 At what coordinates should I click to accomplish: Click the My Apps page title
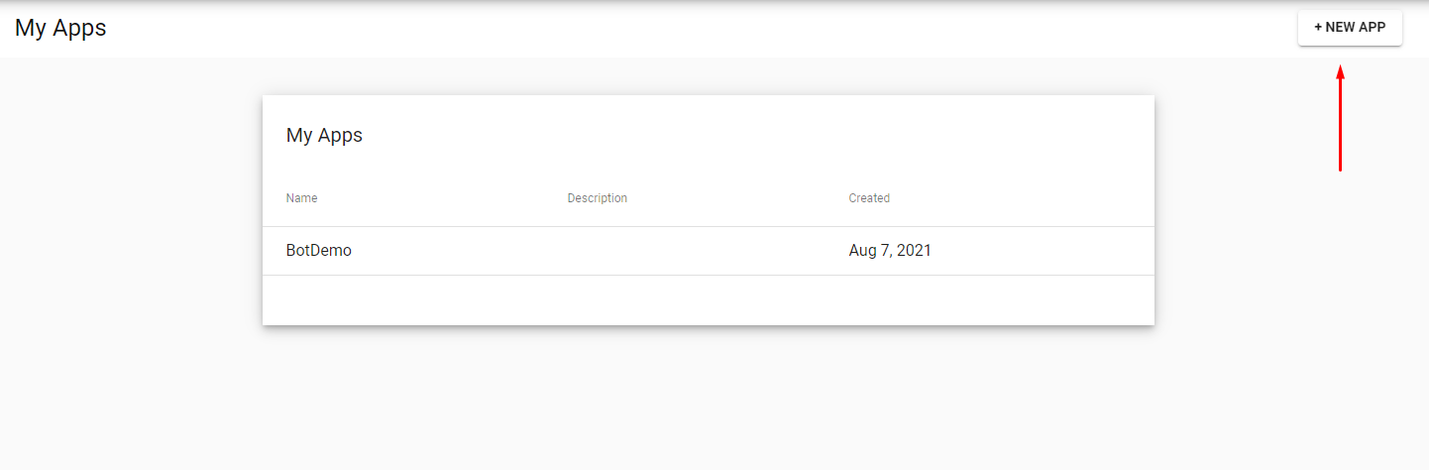coord(60,28)
